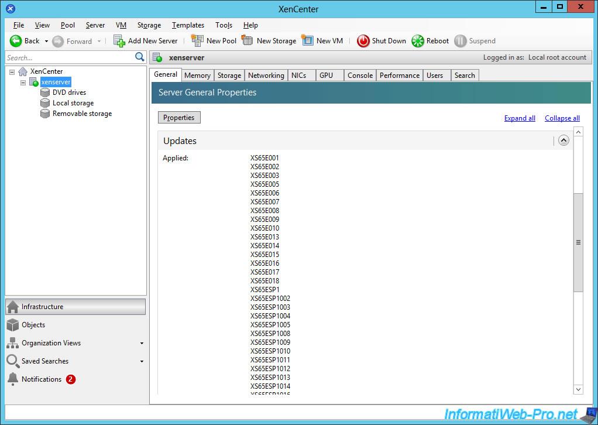This screenshot has width=598, height=425.
Task: Open the Storage menu
Action: tap(149, 25)
